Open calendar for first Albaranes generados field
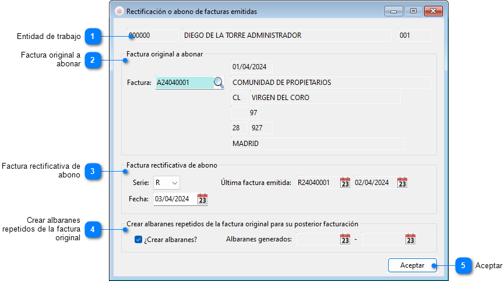This screenshot has width=504, height=281. pos(345,239)
